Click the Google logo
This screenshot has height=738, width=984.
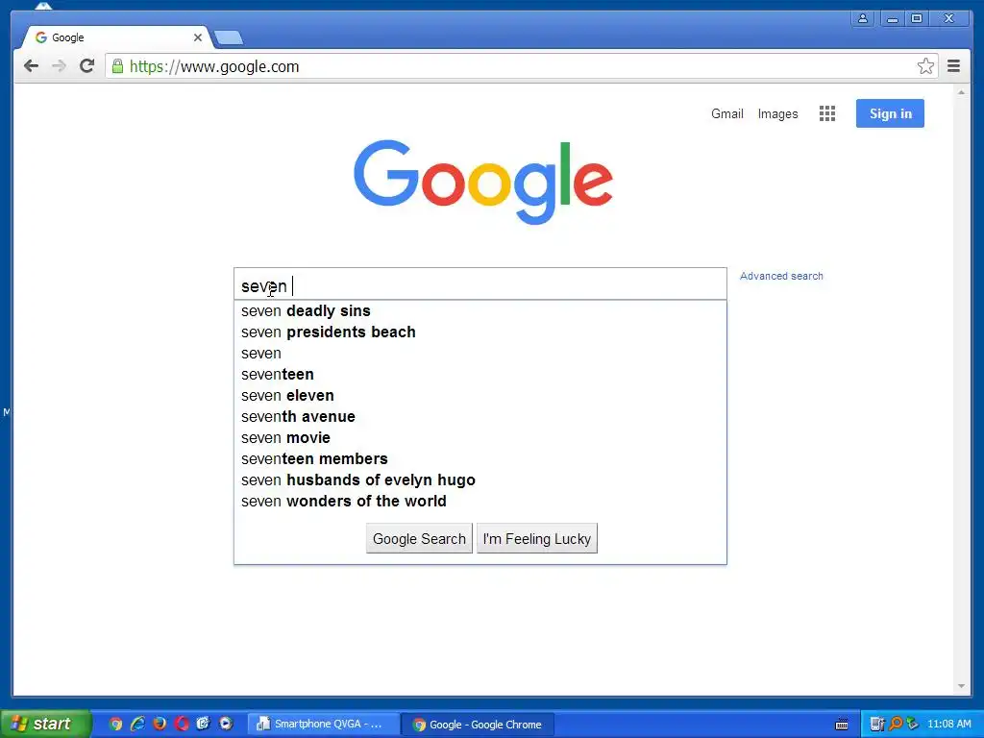[482, 182]
